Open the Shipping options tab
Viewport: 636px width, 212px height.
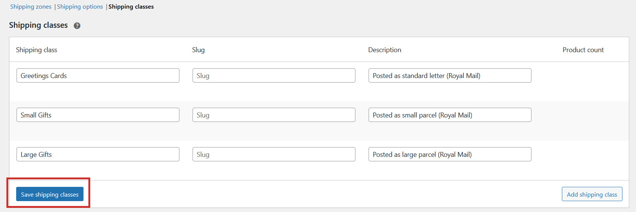pos(80,7)
